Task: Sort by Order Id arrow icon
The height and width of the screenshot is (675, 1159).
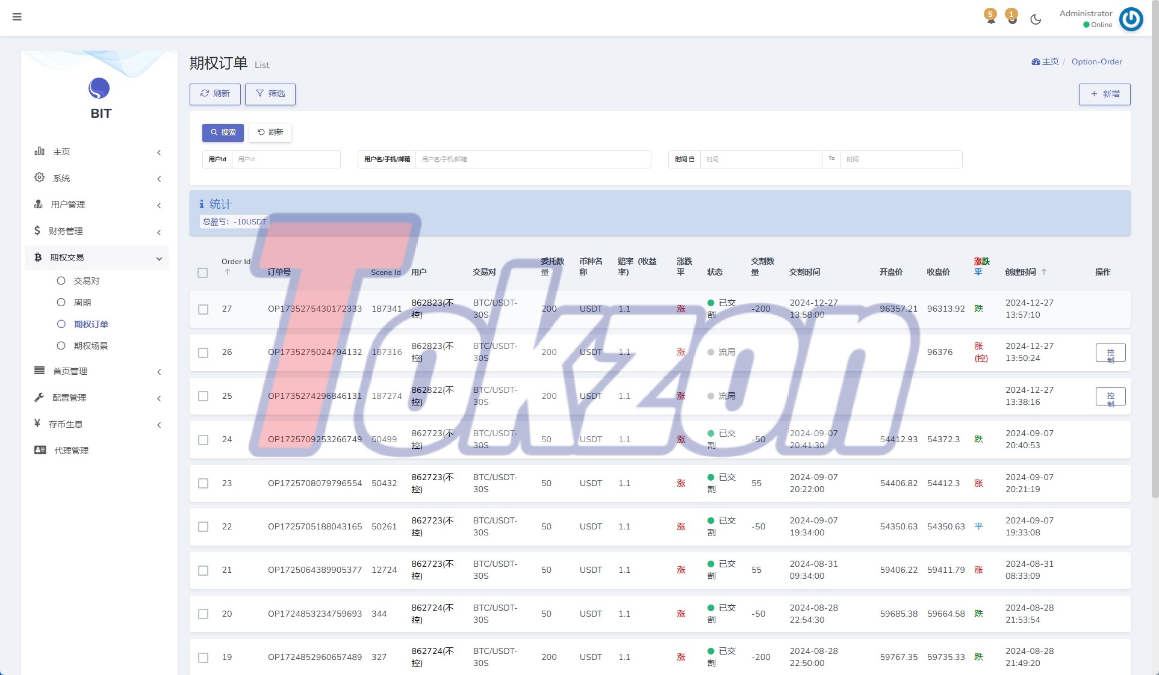Action: pos(228,272)
